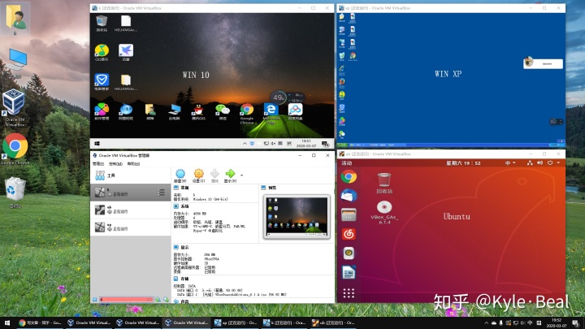The height and width of the screenshot is (329, 585).
Task: Open Oracle VM VirtualBox shortcut on host desktop
Action: (x=14, y=107)
